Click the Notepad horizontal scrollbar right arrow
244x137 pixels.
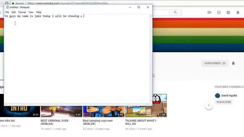(x=148, y=104)
